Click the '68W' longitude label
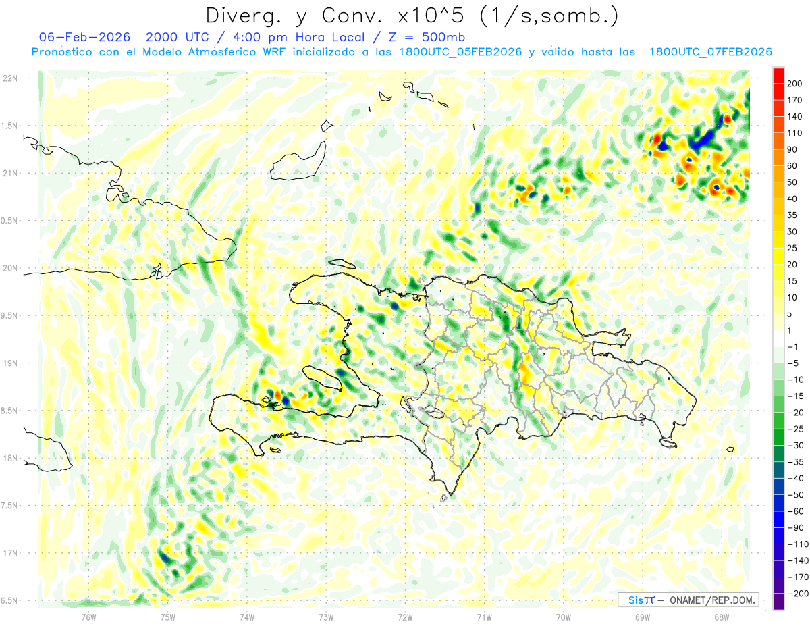 (x=722, y=616)
